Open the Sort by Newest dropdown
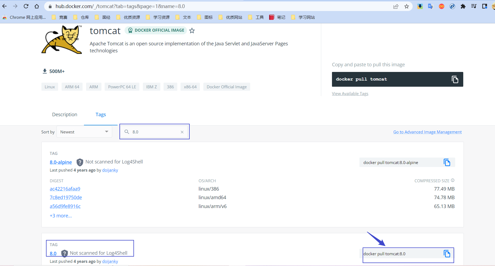 (x=84, y=132)
